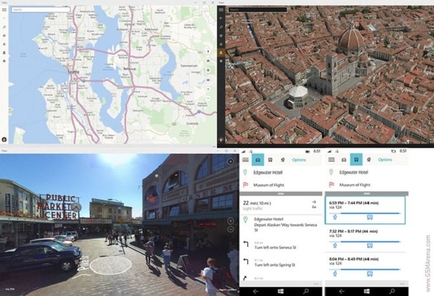Click the street navigation circle on Pike St
This screenshot has height=296, width=434.
pyautogui.click(x=111, y=266)
